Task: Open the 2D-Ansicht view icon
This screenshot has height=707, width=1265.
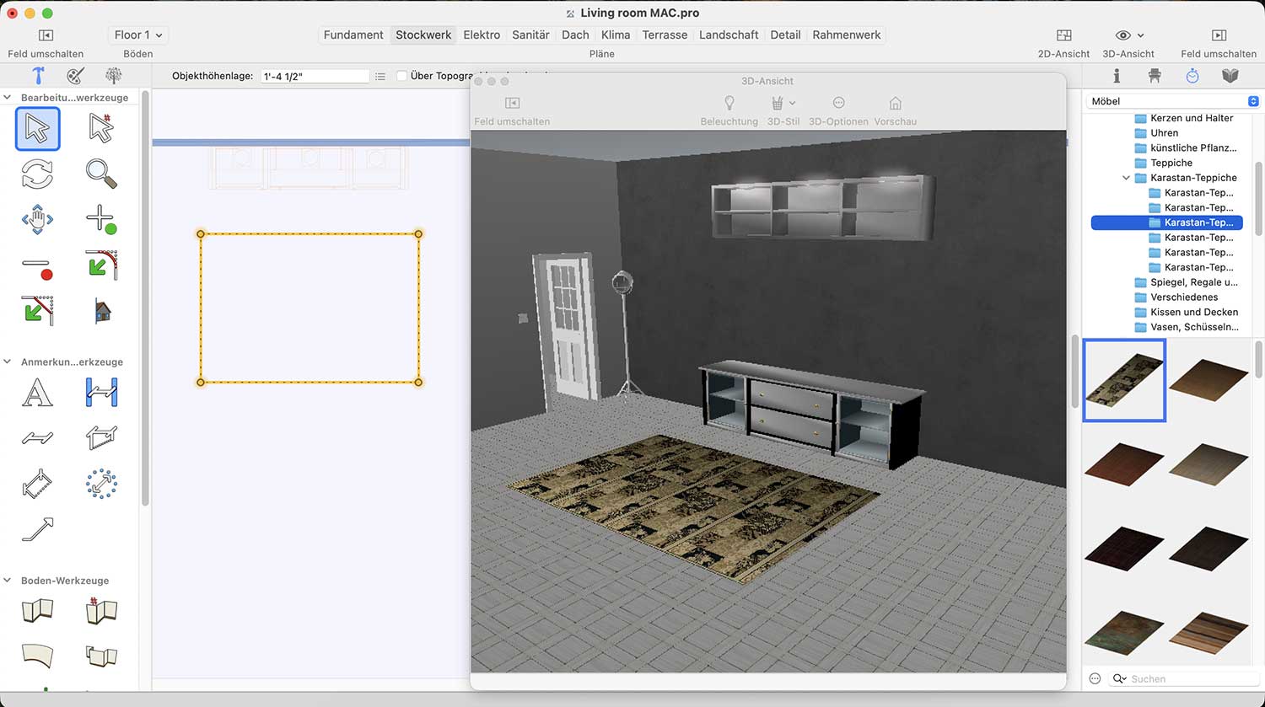Action: click(1063, 35)
